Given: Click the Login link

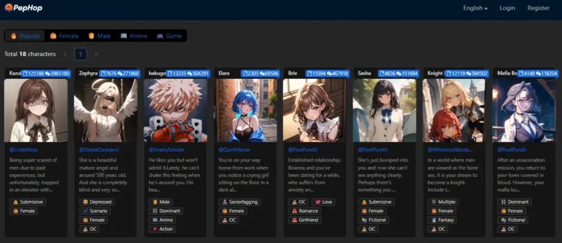Looking at the screenshot, I should [507, 8].
